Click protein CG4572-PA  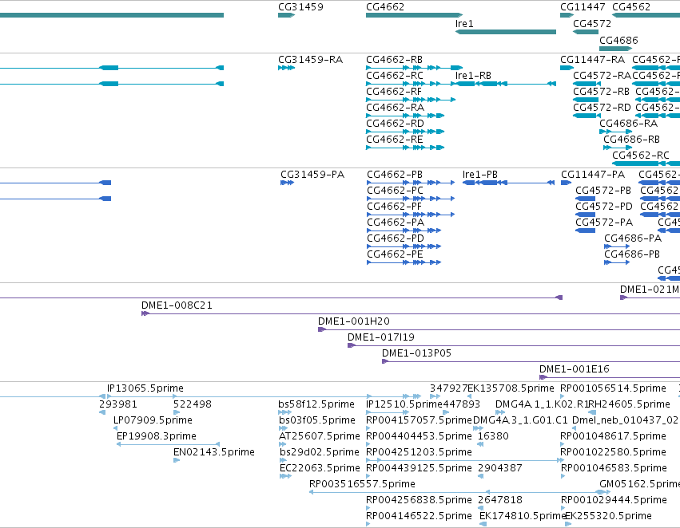(x=604, y=223)
